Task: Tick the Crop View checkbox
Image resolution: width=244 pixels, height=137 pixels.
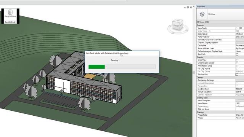Action: coord(237,60)
